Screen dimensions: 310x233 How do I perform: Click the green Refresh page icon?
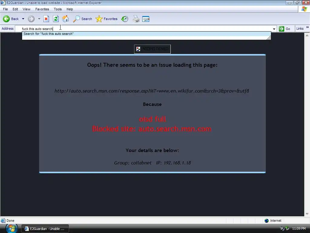pos(56,19)
